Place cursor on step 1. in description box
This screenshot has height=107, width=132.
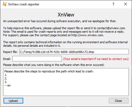[x=6, y=75]
